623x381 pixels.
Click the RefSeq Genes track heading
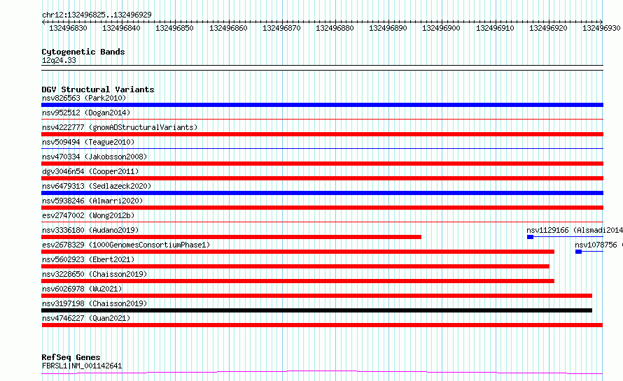(71, 357)
